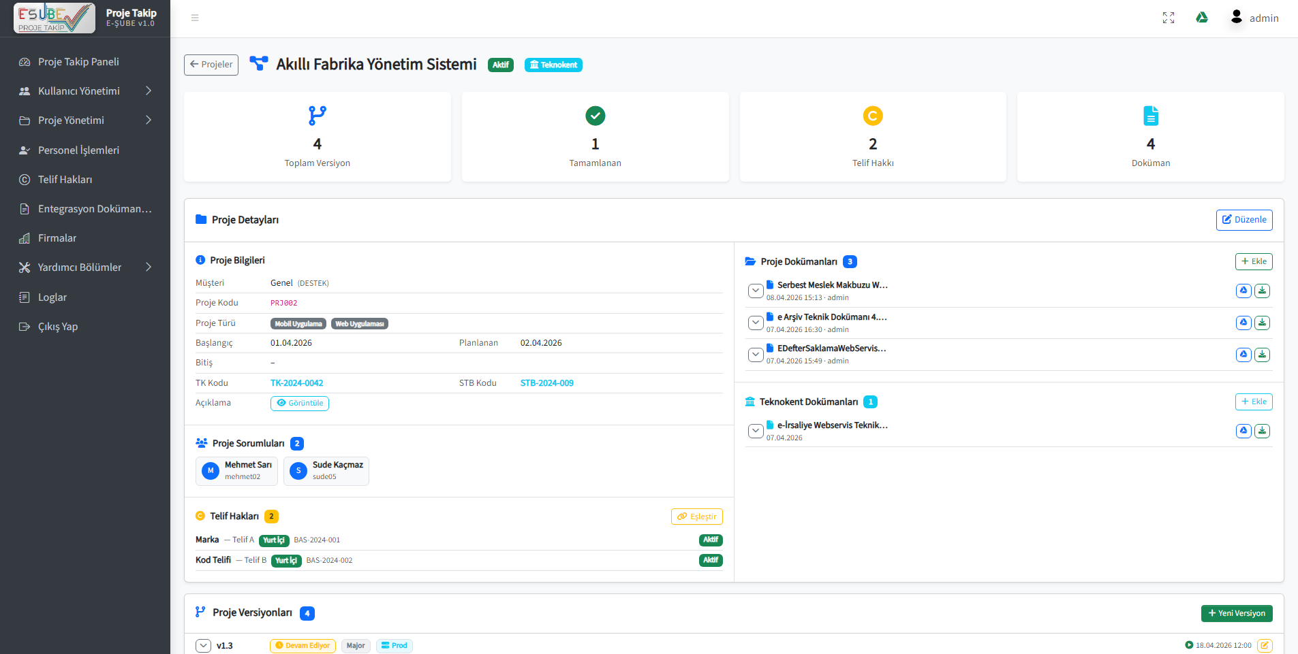Click the hamburger menu icon to collapse sidebar

click(195, 18)
